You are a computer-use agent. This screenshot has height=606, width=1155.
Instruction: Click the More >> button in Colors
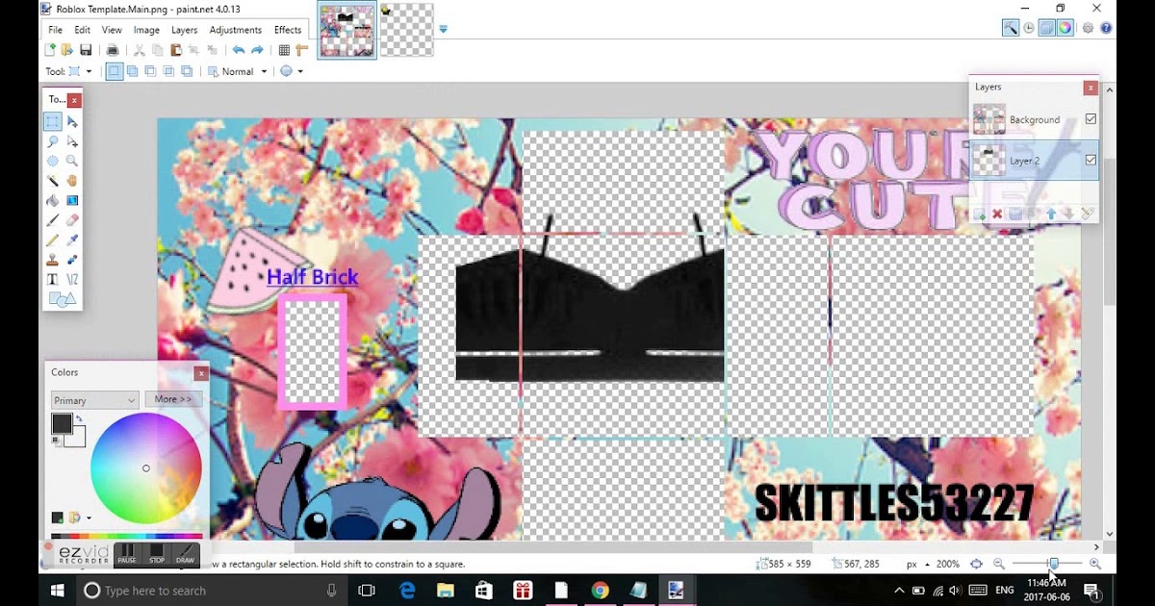(x=173, y=399)
